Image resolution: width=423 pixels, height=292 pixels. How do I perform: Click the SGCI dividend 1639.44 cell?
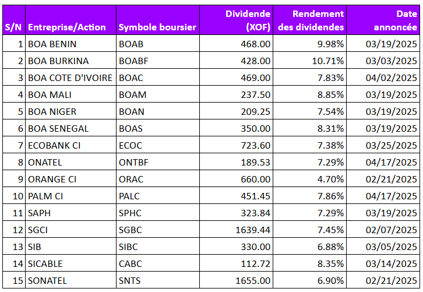click(237, 230)
